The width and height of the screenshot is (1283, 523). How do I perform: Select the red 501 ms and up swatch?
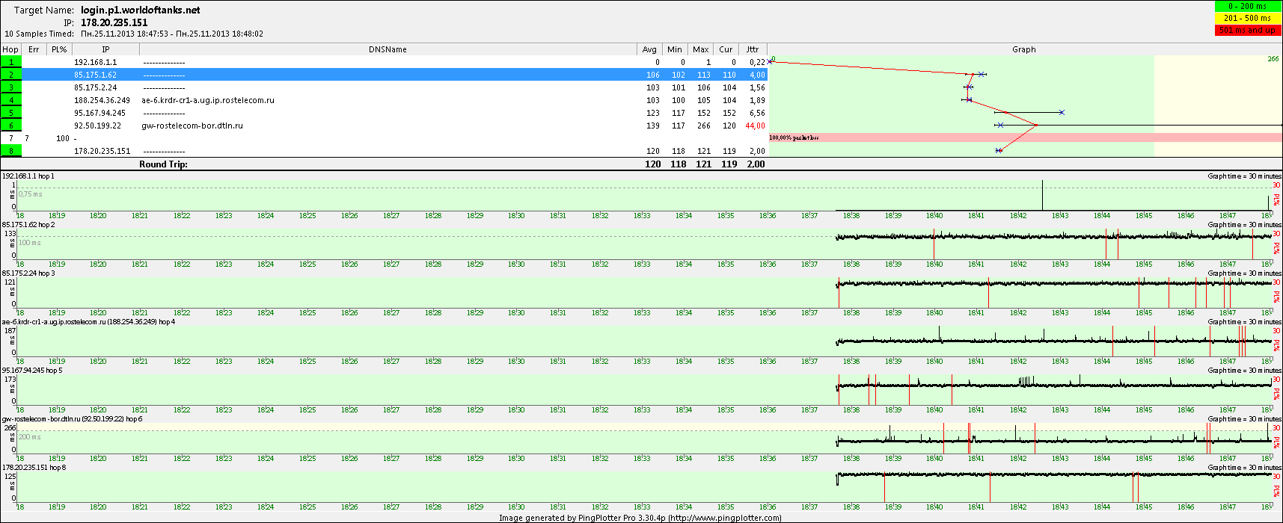coord(1248,30)
